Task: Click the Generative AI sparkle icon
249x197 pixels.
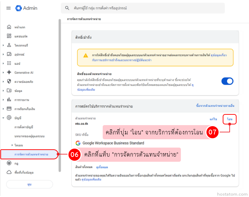Action: [9, 73]
